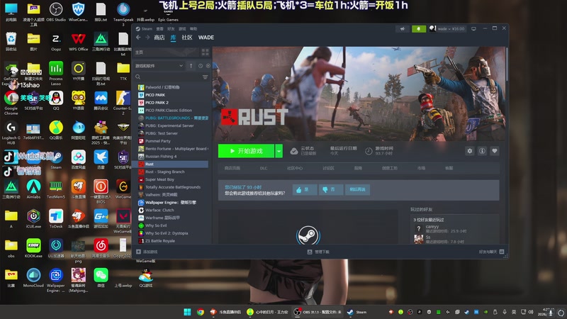This screenshot has width=567, height=319.
Task: Select the QQ penguin desktop icon
Action: (x=56, y=101)
